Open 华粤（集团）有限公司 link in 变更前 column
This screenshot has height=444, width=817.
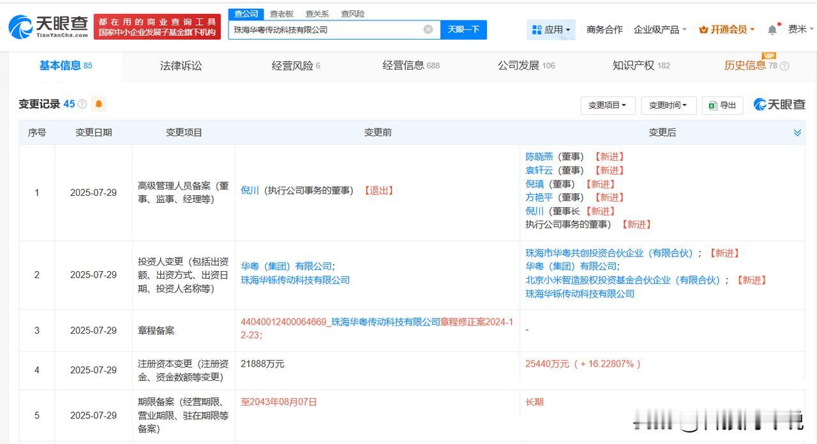click(x=286, y=266)
